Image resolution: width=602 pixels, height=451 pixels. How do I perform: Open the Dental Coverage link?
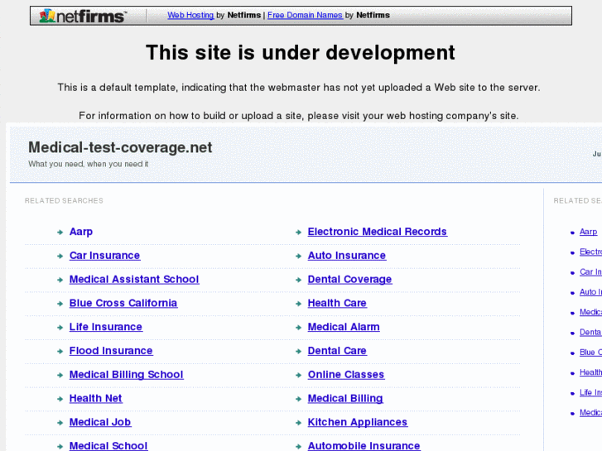click(349, 280)
